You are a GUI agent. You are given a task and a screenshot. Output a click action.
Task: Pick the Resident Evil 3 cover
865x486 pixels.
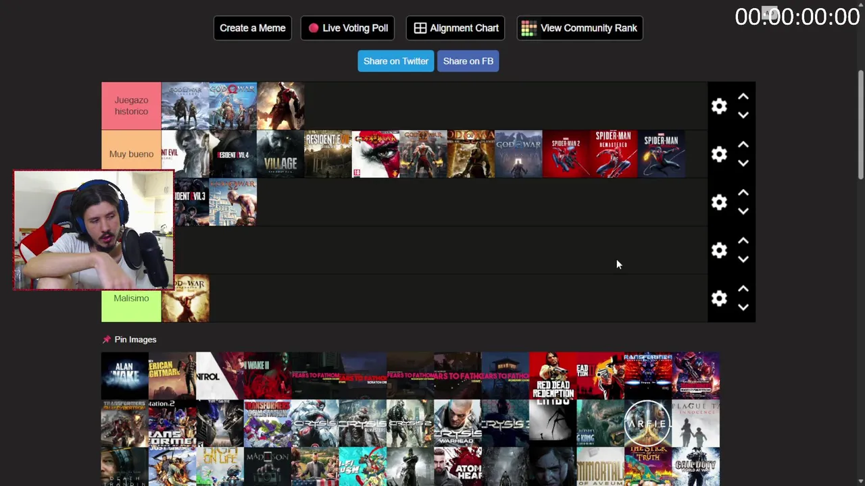(192, 202)
